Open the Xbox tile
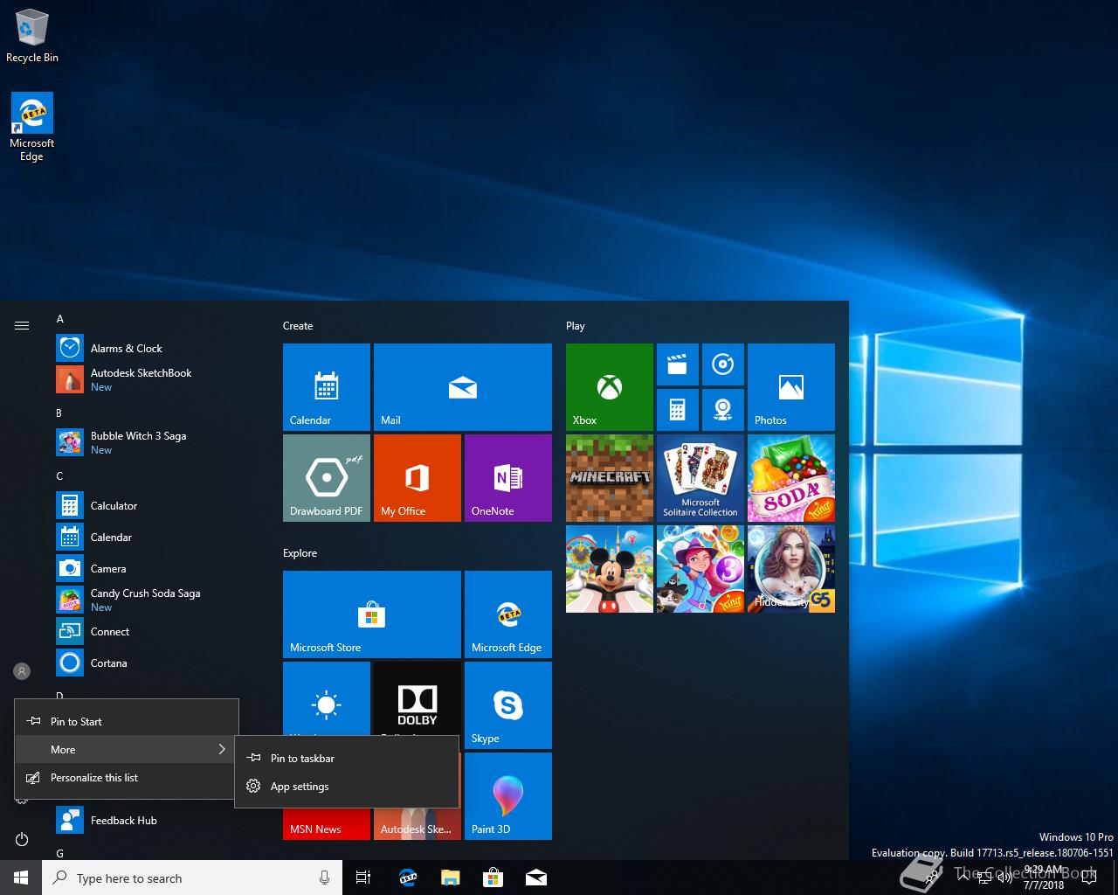This screenshot has height=895, width=1118. [610, 387]
